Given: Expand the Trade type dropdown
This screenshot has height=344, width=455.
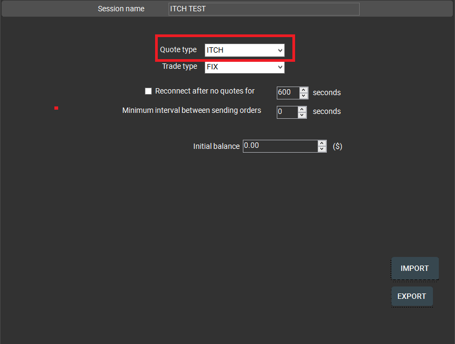Looking at the screenshot, I should 244,67.
